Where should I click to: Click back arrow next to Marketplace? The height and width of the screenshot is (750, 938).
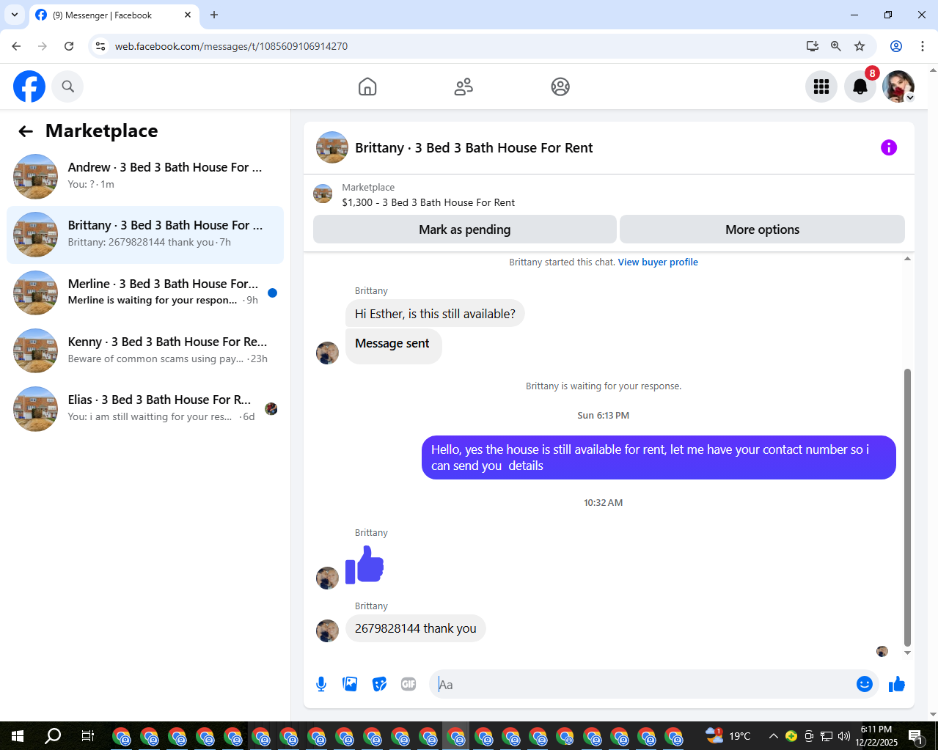pos(26,131)
